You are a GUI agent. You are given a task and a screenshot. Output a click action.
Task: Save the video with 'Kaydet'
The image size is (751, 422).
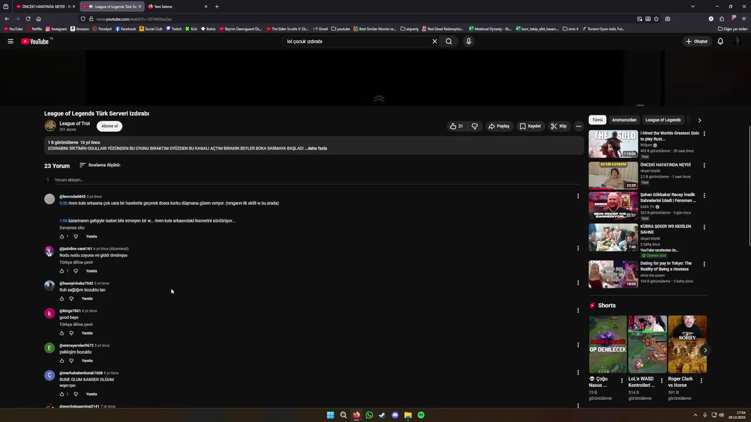[530, 126]
